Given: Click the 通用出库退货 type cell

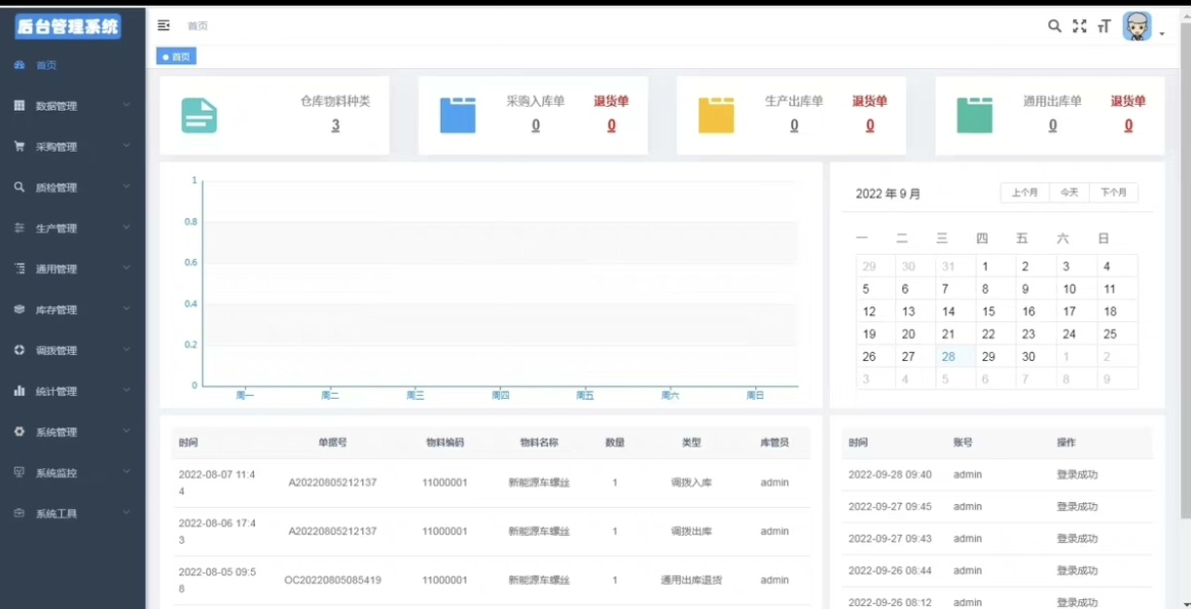Looking at the screenshot, I should pos(691,580).
